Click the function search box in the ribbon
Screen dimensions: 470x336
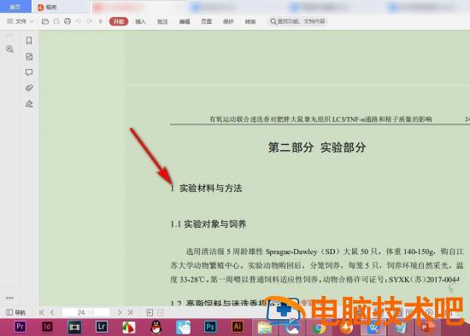pos(297,21)
